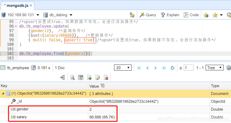Click the '1 Doc' result count
The height and width of the screenshot is (123, 231).
[60, 68]
